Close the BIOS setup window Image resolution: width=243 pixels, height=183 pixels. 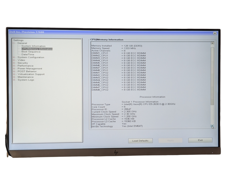[x=215, y=33]
